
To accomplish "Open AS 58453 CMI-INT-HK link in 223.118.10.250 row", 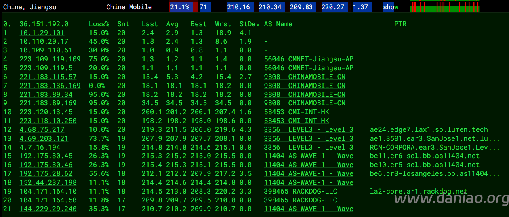I will coord(297,121).
